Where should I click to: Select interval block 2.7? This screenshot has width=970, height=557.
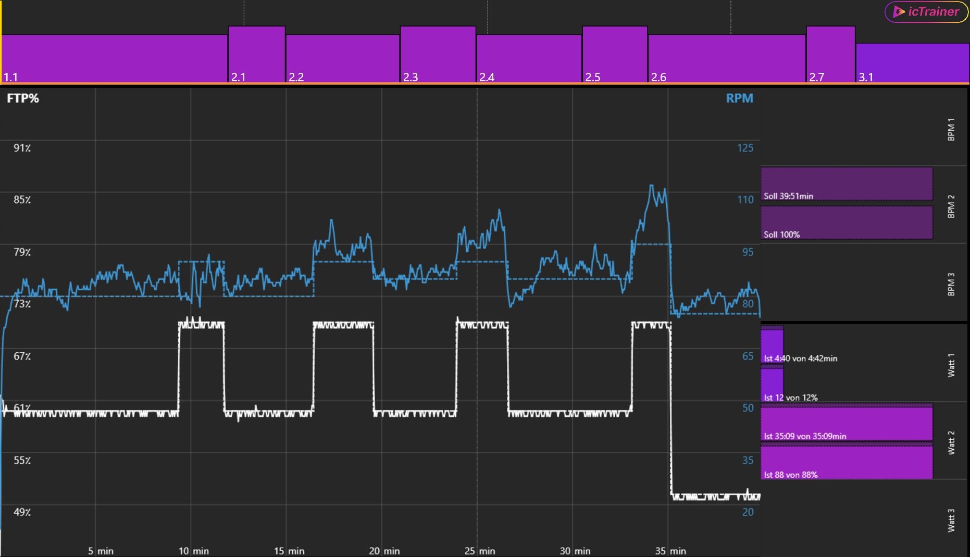pyautogui.click(x=830, y=55)
